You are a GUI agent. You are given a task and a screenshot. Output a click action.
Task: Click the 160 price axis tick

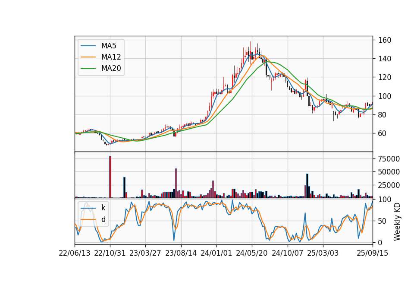[x=385, y=40]
